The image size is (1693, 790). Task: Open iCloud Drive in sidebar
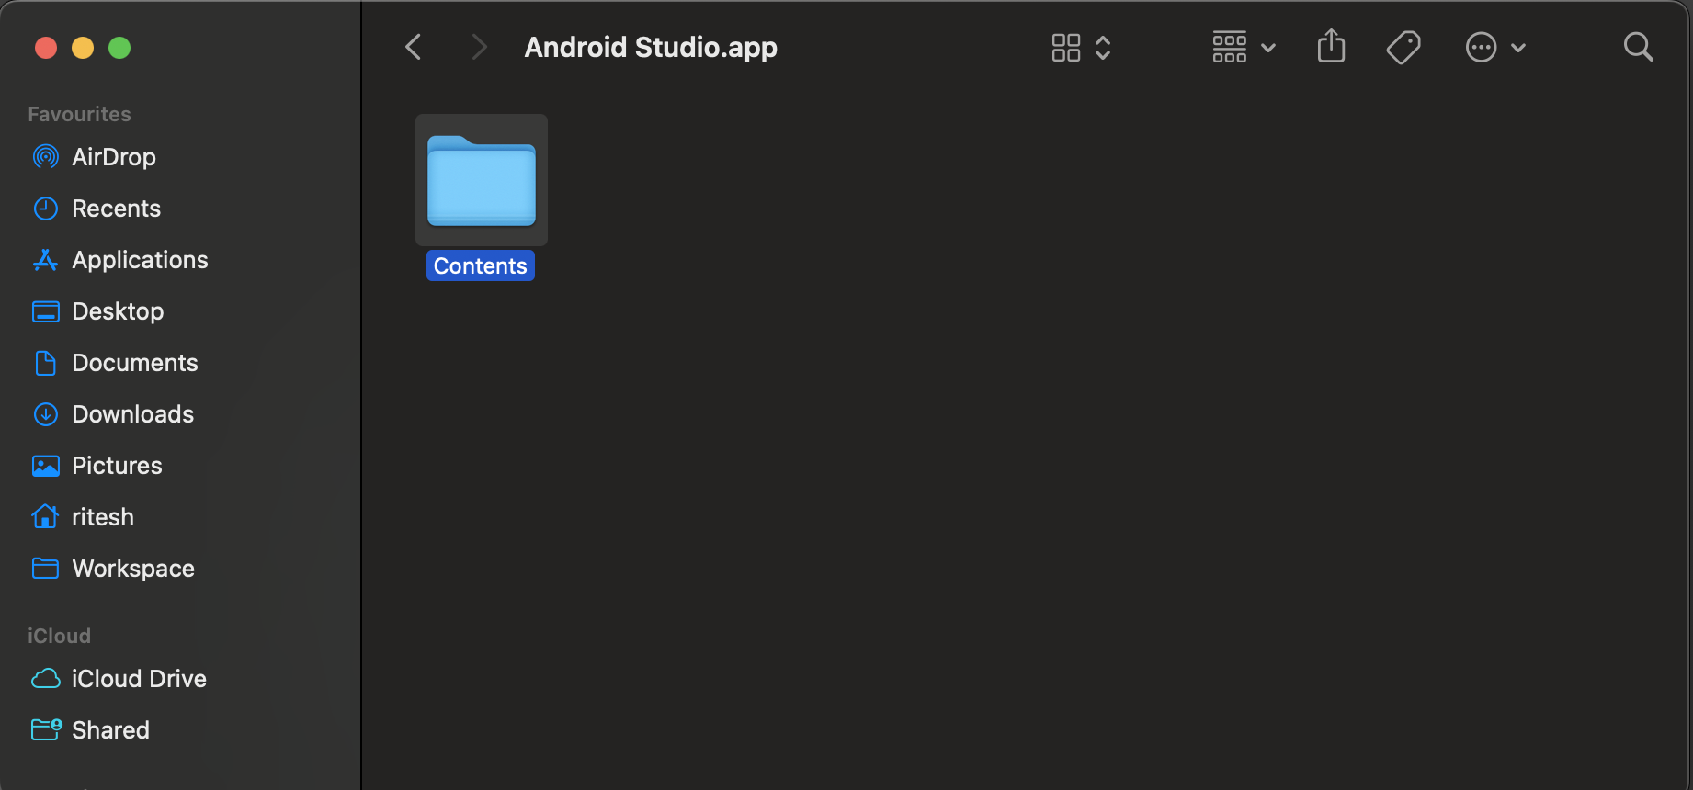click(139, 679)
